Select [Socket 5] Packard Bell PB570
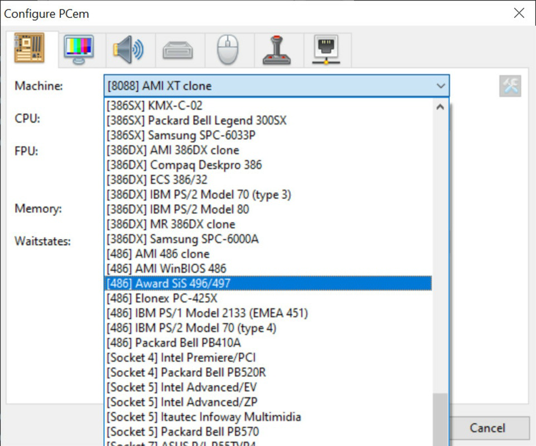The image size is (536, 446). click(x=268, y=432)
